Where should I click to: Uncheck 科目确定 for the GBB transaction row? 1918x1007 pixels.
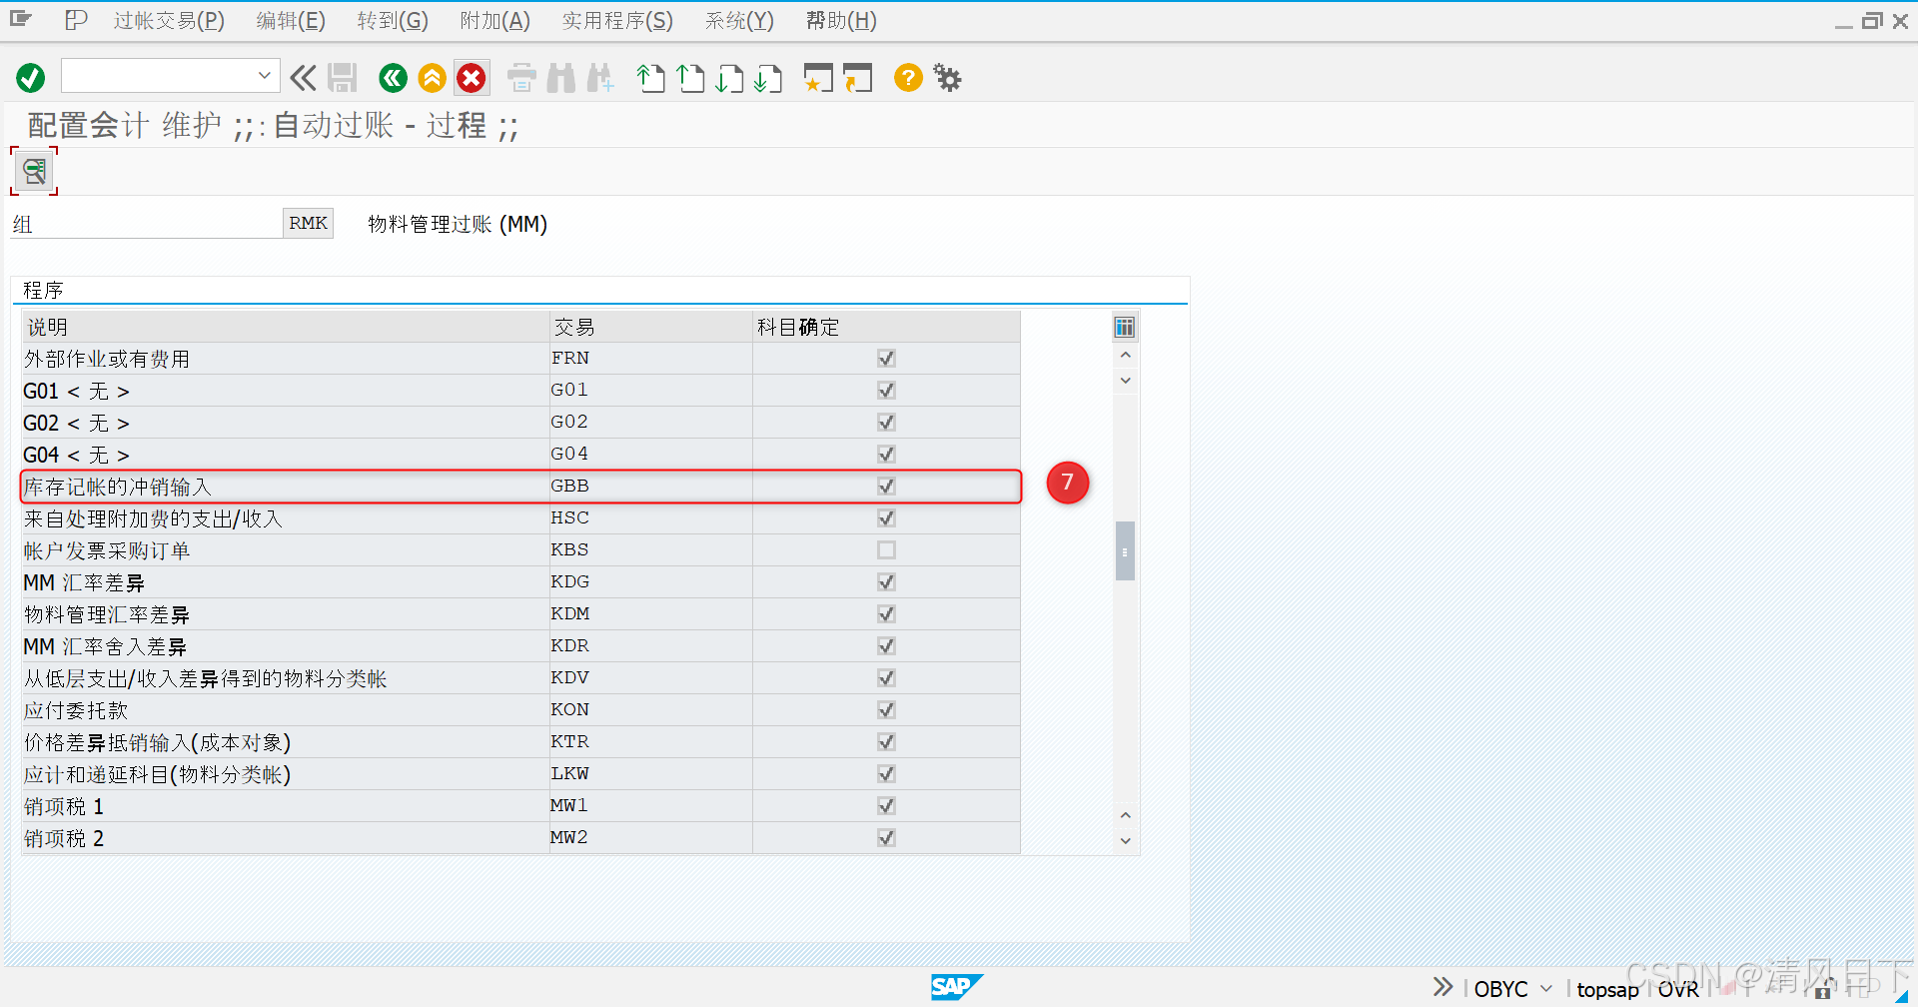pos(886,487)
